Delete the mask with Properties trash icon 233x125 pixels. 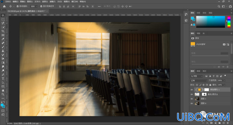(227, 67)
